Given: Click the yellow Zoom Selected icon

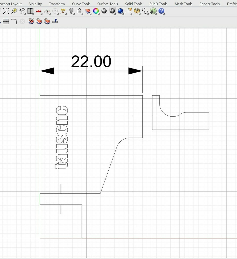Looking at the screenshot, I should 14,11.
